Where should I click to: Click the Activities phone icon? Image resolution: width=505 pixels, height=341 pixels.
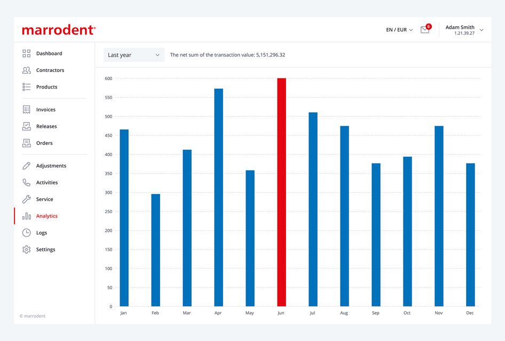pyautogui.click(x=26, y=183)
